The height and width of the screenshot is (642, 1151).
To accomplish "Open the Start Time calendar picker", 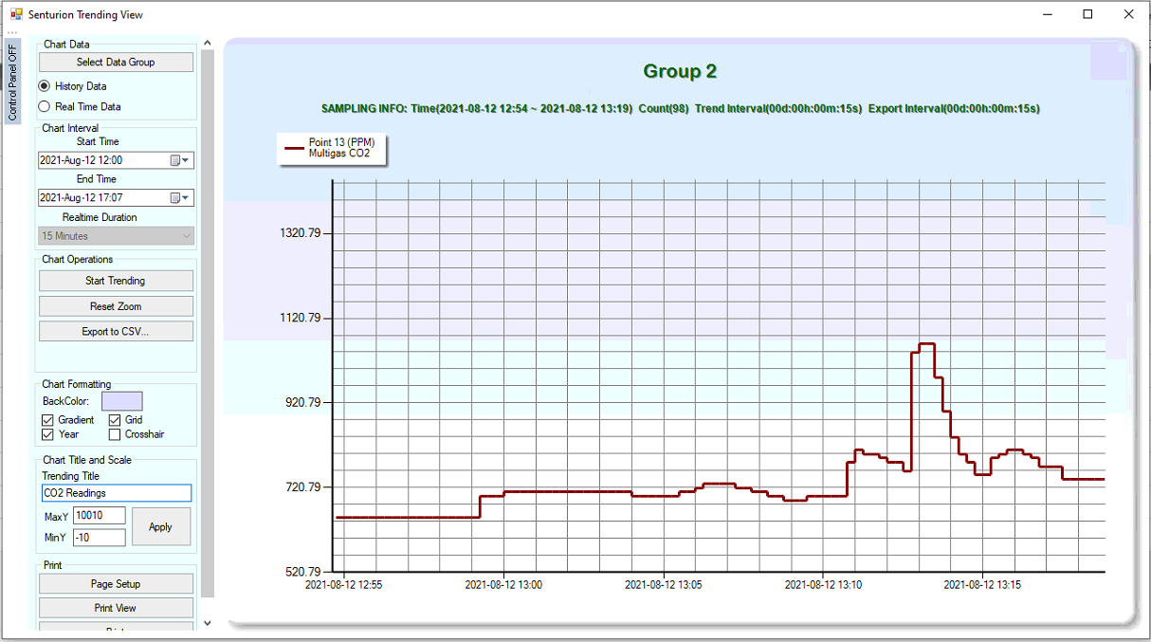I will coord(180,160).
